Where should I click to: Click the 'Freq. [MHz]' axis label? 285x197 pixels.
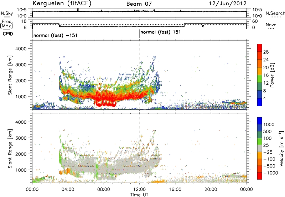coord(6,24)
